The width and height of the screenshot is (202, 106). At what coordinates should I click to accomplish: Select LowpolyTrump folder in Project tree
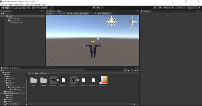tap(12, 93)
